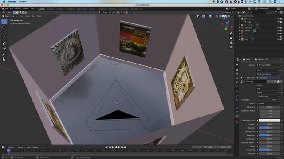
Task: Click outliner filter funnel icon
Action: 276,12
